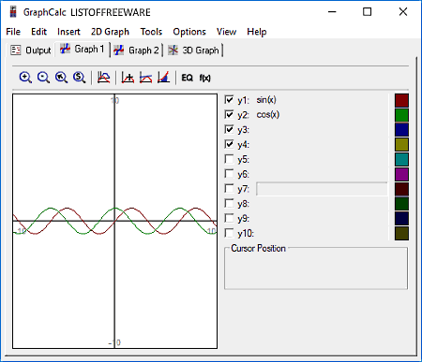422x362 pixels.
Task: Click the dark navy y9 color swatch
Action: click(401, 219)
